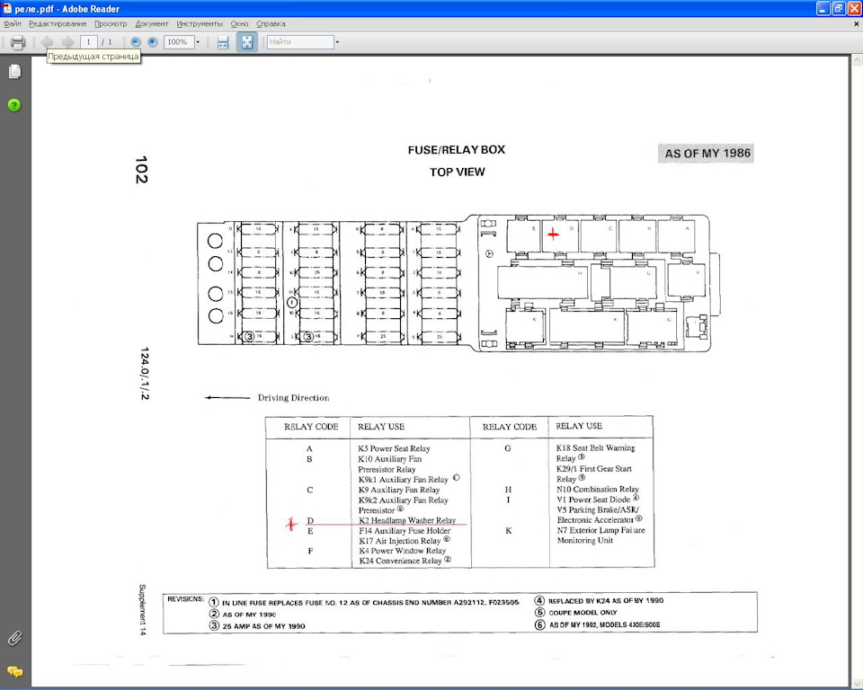The image size is (863, 690).
Task: Open the Attachments paperclip panel
Action: [15, 638]
